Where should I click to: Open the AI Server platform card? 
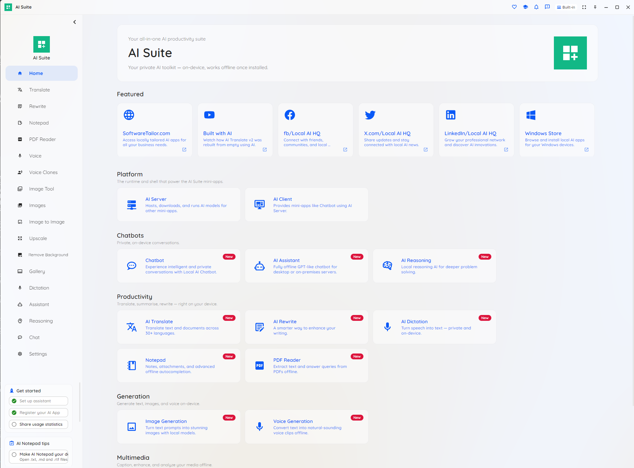pyautogui.click(x=179, y=205)
